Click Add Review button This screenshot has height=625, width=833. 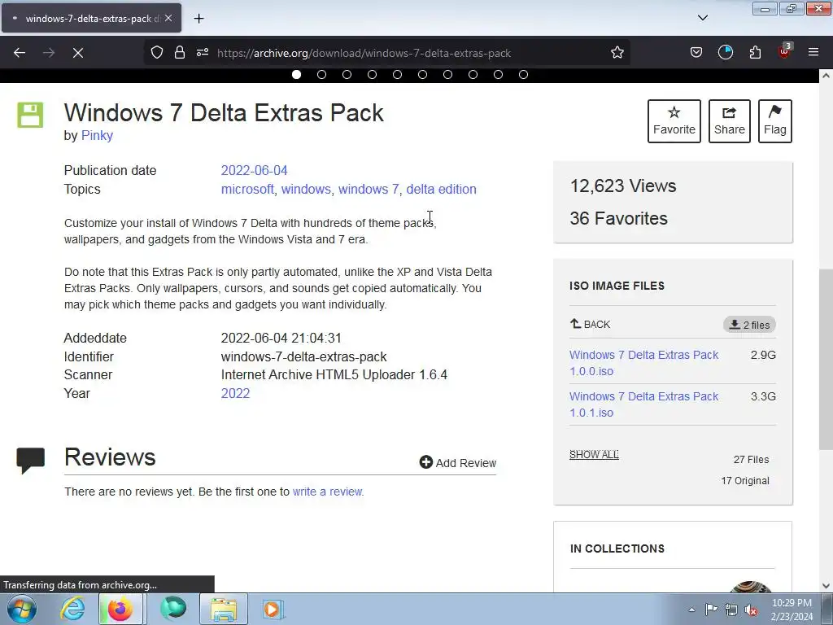tap(458, 463)
